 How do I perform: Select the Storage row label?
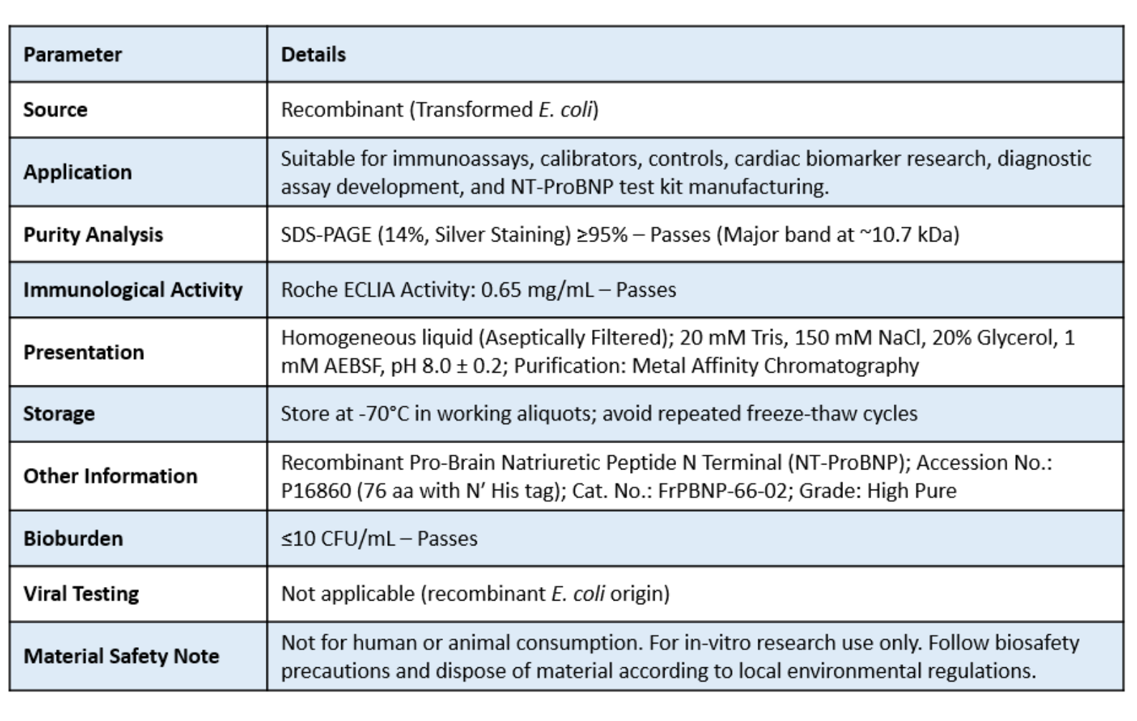(59, 414)
